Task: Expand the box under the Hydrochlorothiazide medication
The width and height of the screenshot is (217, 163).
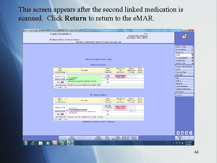Action: [x=54, y=119]
